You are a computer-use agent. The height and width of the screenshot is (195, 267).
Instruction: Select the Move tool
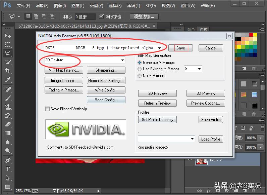[7, 36]
